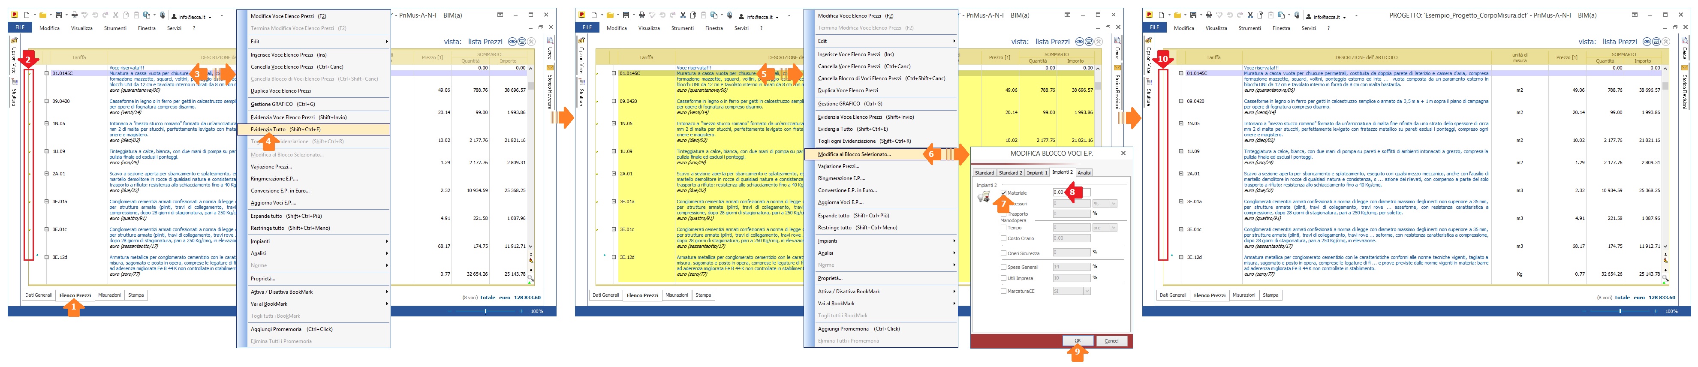This screenshot has width=1698, height=367.
Task: Click Cerca search icon in left window right sidebar
Action: point(550,40)
